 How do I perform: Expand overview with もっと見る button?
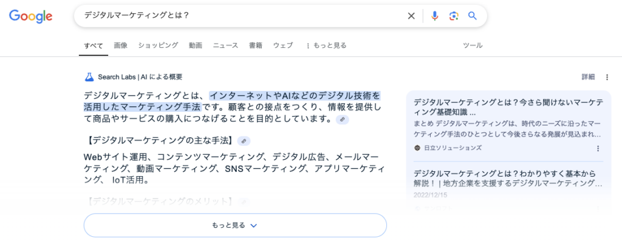pos(235,225)
